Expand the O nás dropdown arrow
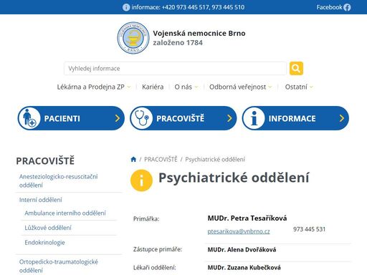 tap(196, 87)
